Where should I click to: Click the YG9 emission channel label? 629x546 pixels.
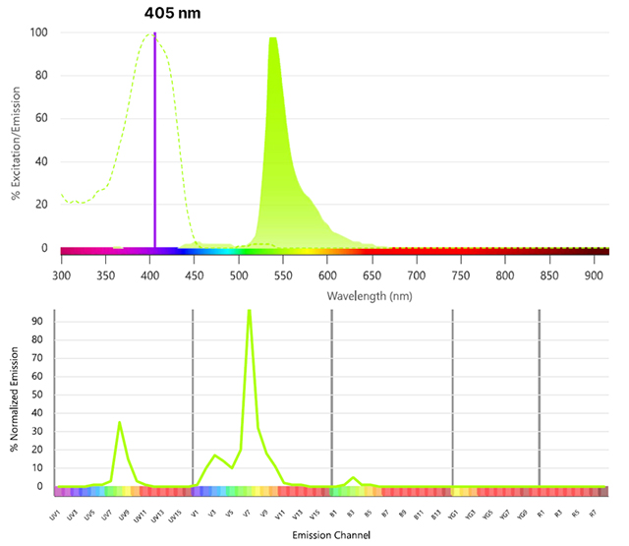[x=522, y=516]
